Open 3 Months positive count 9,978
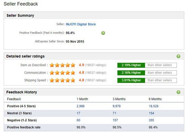The height and width of the screenshot is (136, 189). click(116, 106)
